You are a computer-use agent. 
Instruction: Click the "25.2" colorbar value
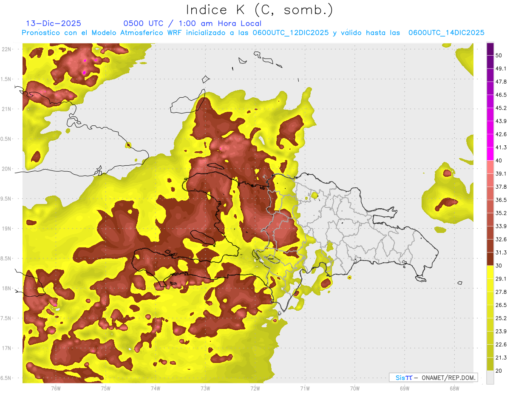point(501,318)
